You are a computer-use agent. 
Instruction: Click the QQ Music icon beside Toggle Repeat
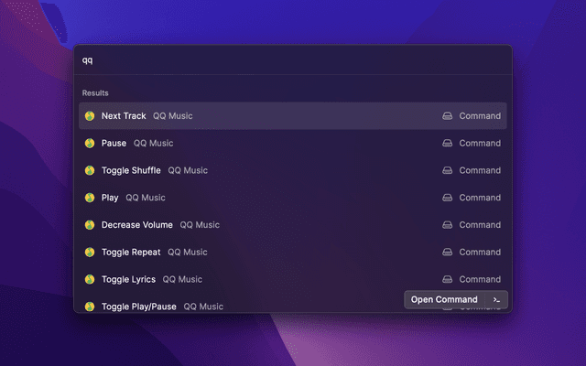(x=90, y=253)
